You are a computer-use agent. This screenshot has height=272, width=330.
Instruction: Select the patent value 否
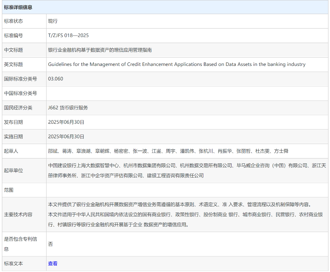click(50, 244)
